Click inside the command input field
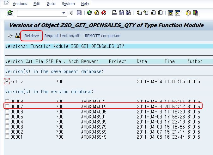 tap(40, 13)
